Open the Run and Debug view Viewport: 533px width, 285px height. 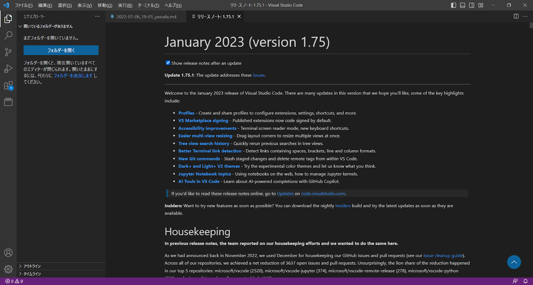[8, 69]
